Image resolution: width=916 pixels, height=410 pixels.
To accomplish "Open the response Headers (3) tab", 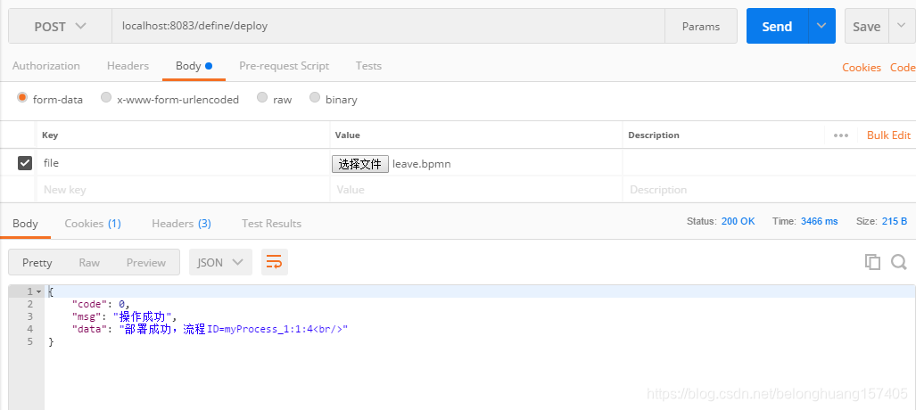I will point(181,224).
